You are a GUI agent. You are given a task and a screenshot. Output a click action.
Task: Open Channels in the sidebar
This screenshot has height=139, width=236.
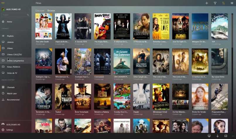[x=11, y=87]
